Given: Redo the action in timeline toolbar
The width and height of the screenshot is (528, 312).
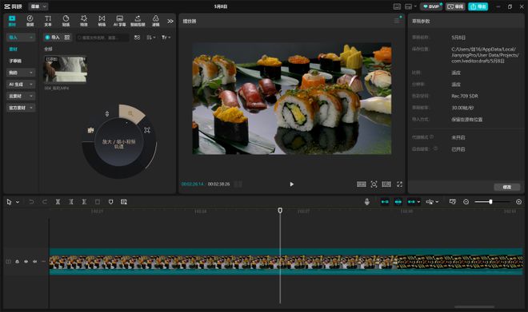Looking at the screenshot, I should coord(45,202).
